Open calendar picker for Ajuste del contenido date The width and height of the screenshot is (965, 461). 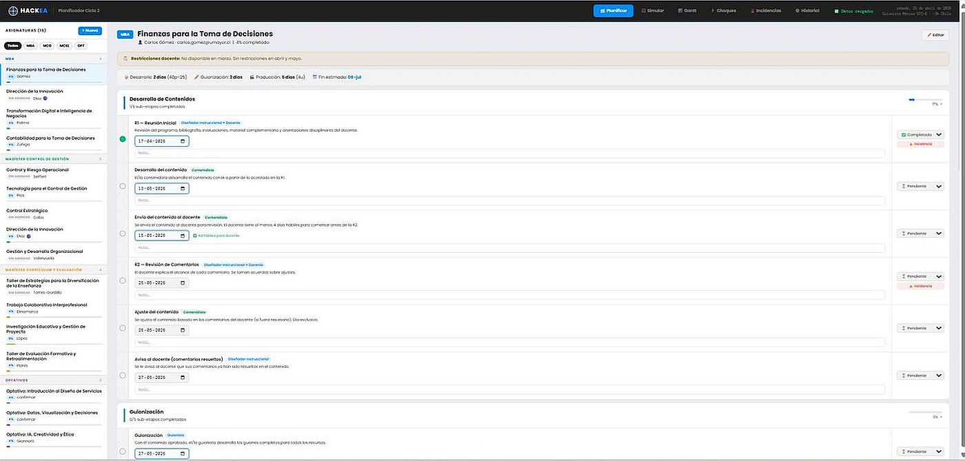[x=183, y=330]
